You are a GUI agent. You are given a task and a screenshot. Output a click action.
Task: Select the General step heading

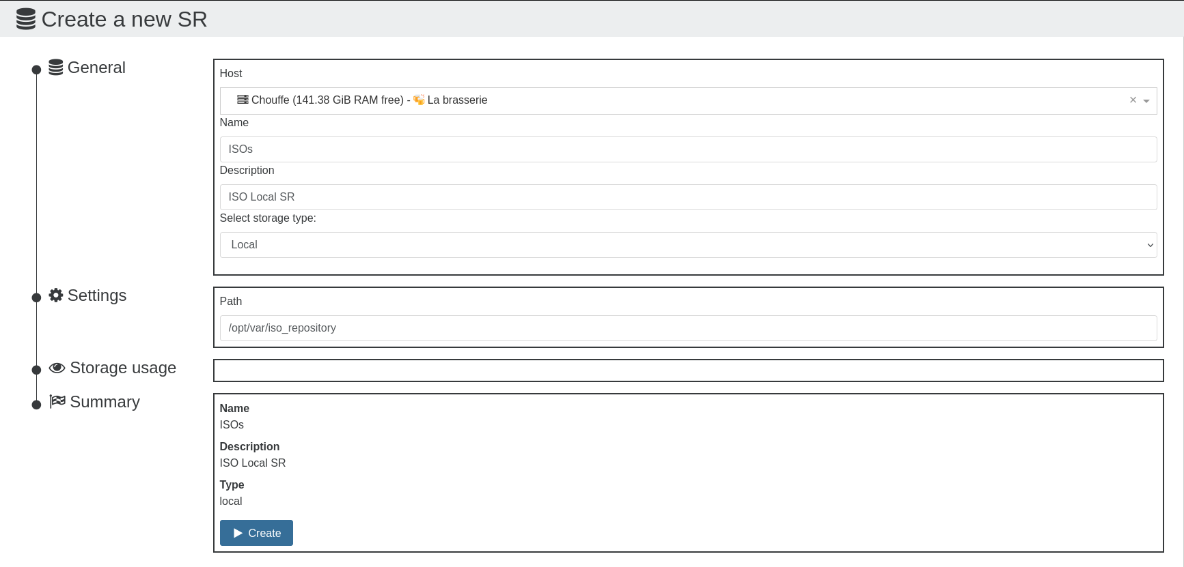[96, 68]
